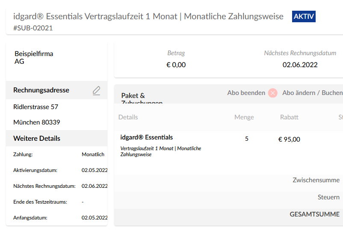
Task: Select the subscription number #SUB-02021
Action: click(33, 28)
